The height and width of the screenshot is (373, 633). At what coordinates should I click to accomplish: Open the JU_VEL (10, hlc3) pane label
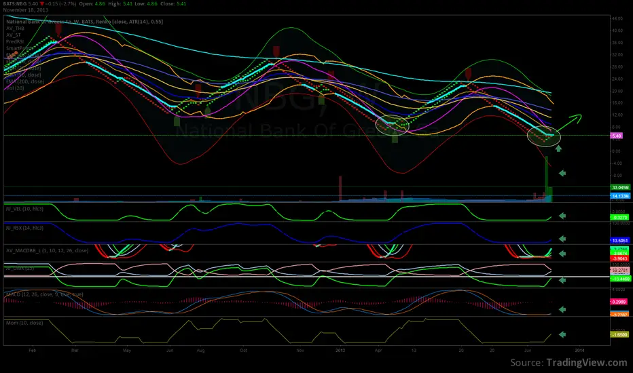[x=24, y=209]
